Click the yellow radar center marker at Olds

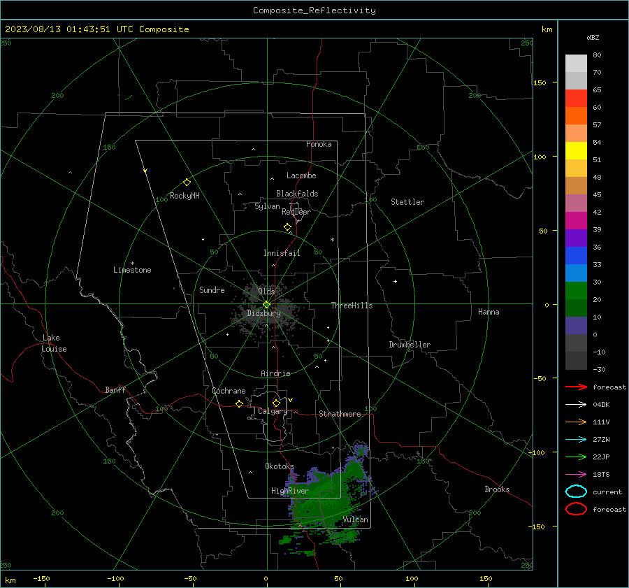pyautogui.click(x=266, y=305)
